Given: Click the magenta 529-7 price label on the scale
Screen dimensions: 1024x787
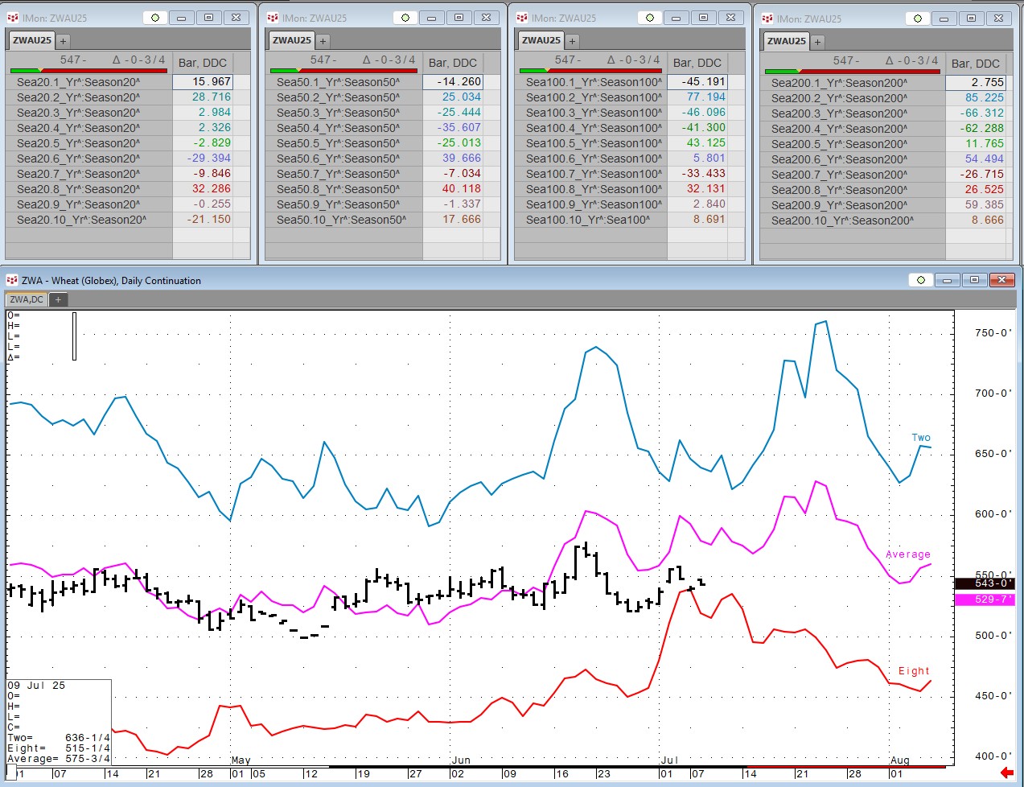Looking at the screenshot, I should [x=984, y=600].
